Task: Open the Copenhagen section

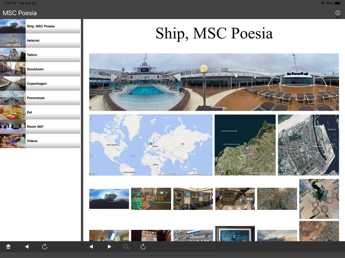Action: (x=40, y=84)
